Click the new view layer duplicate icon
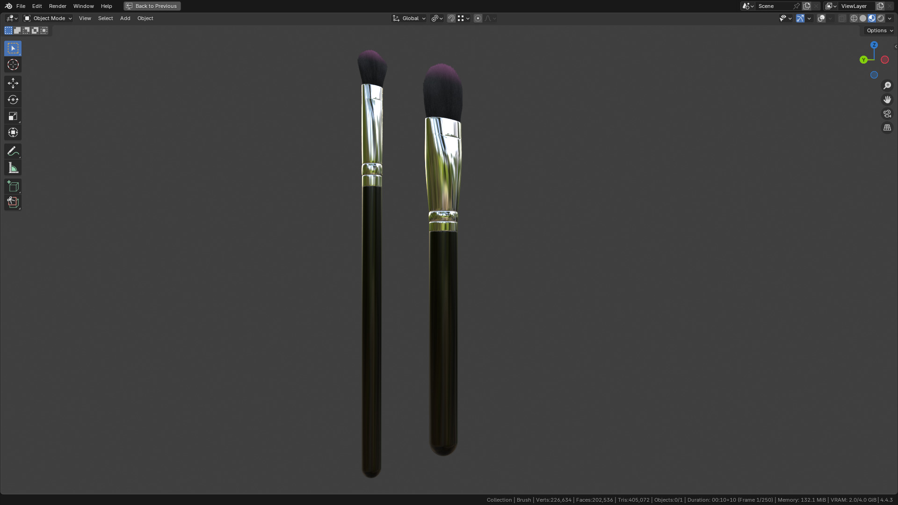Screen dimensions: 898x505 pos(880,6)
